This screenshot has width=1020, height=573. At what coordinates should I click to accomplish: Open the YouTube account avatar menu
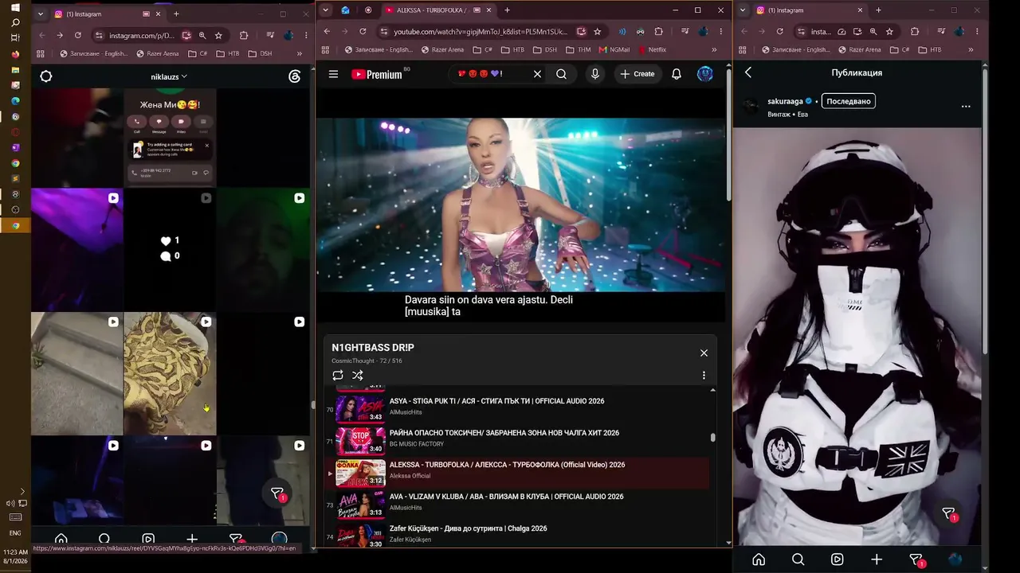(705, 74)
